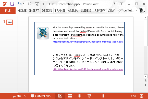
Task: Undo the last action
Action: [20, 4]
